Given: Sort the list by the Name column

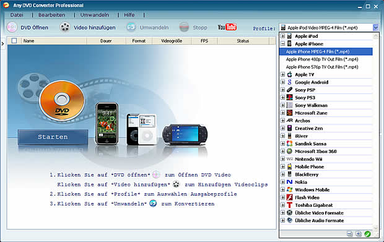Looking at the screenshot, I should pyautogui.click(x=54, y=41).
